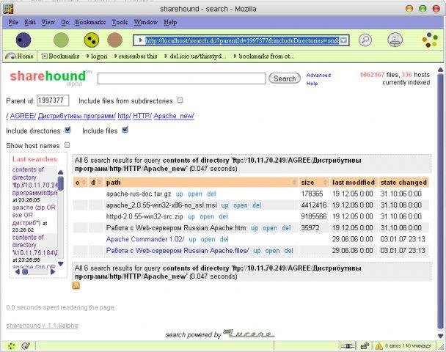
Task: Click 'open' for apache-rus-doc.tar.gz
Action: click(195, 194)
